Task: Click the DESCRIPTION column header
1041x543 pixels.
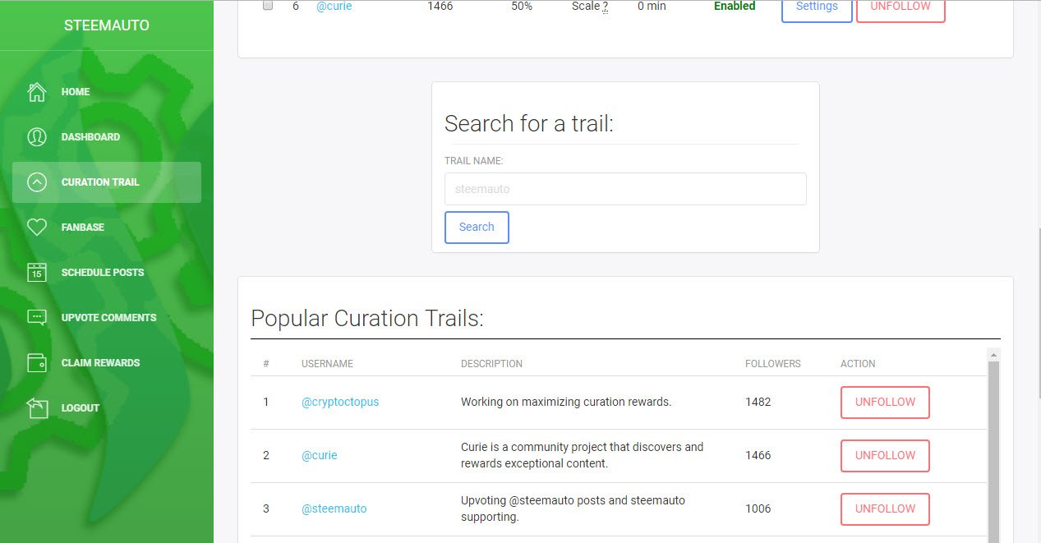Action: click(491, 364)
